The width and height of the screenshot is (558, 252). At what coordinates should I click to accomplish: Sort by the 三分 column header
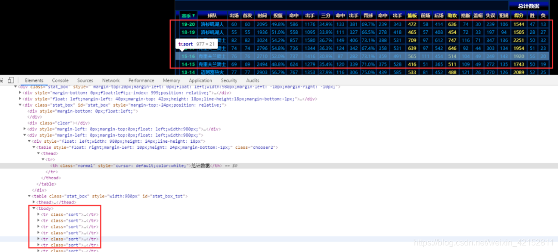[x=326, y=15]
